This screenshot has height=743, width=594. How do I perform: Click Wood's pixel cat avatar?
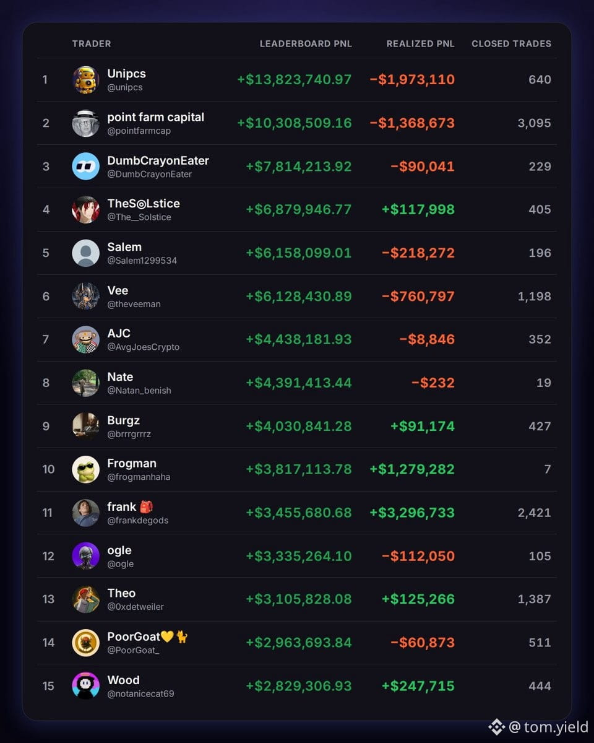pyautogui.click(x=85, y=686)
